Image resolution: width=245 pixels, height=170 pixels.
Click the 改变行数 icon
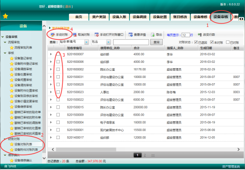(x=200, y=35)
